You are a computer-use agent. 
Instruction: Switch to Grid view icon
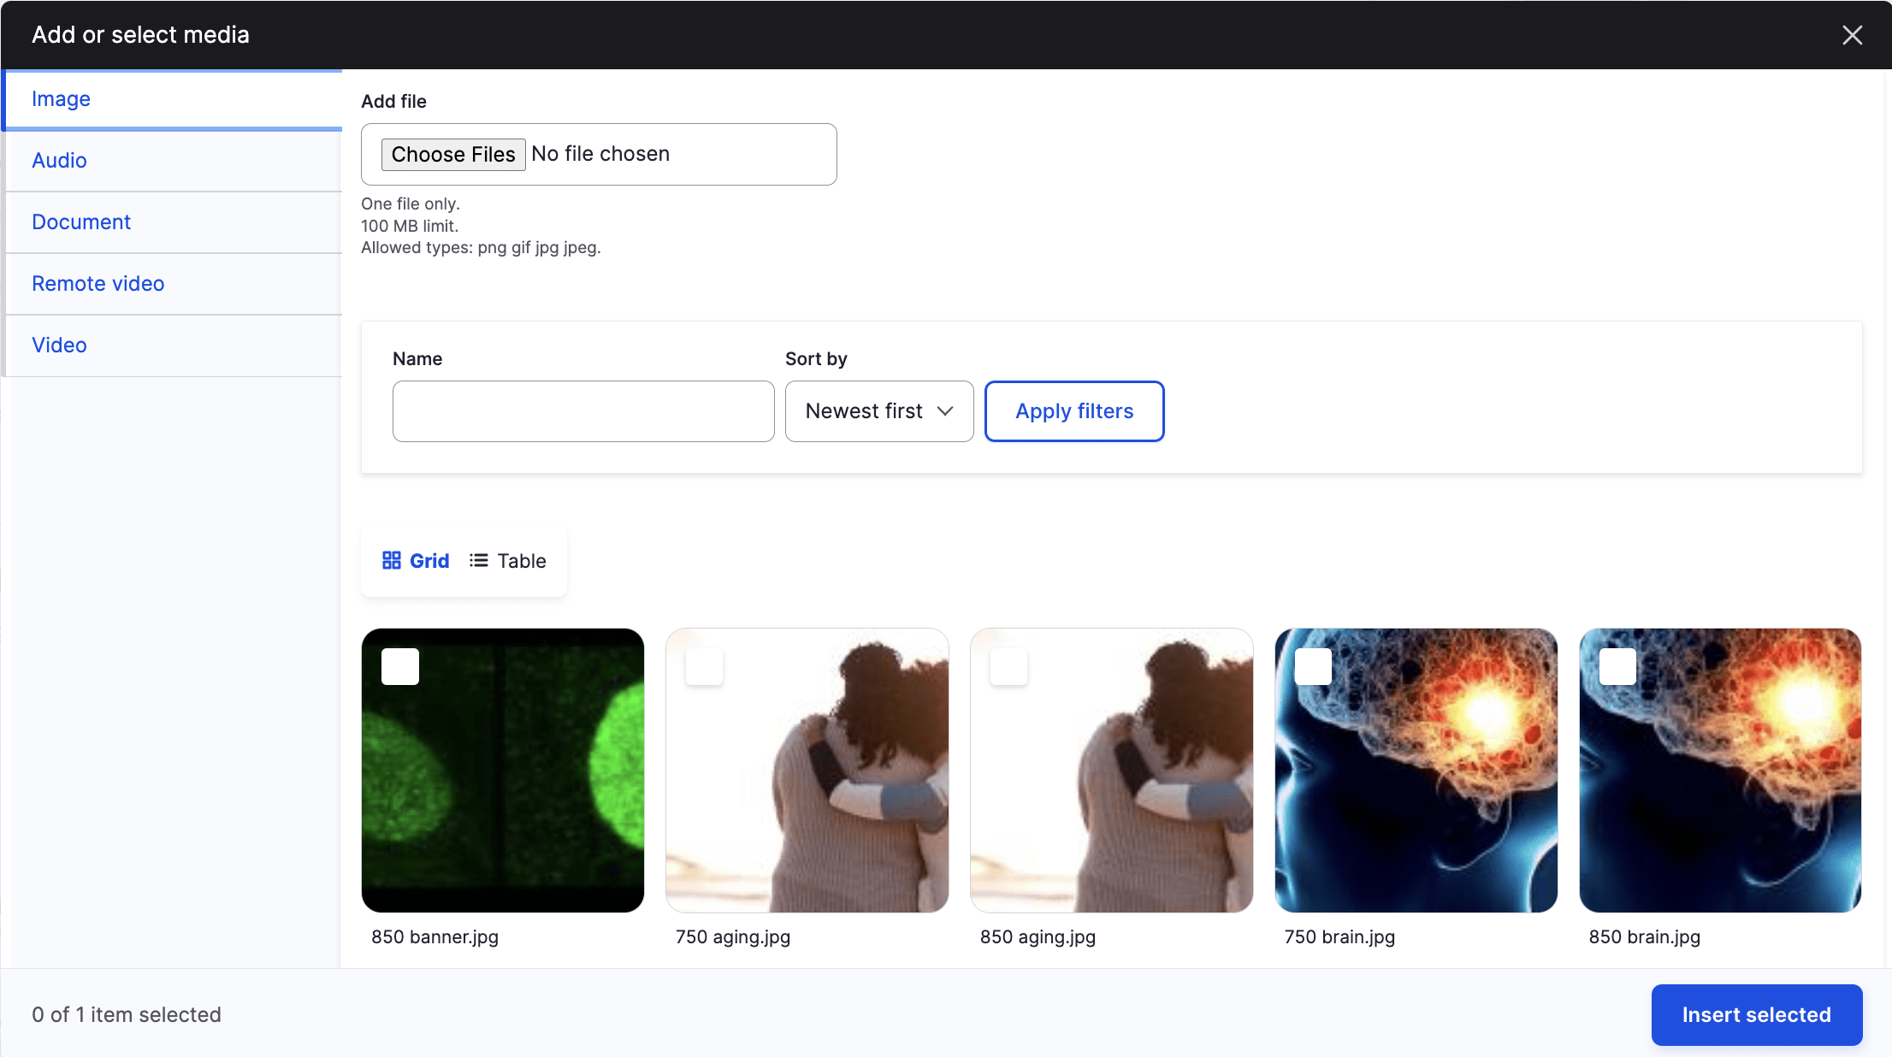[392, 560]
